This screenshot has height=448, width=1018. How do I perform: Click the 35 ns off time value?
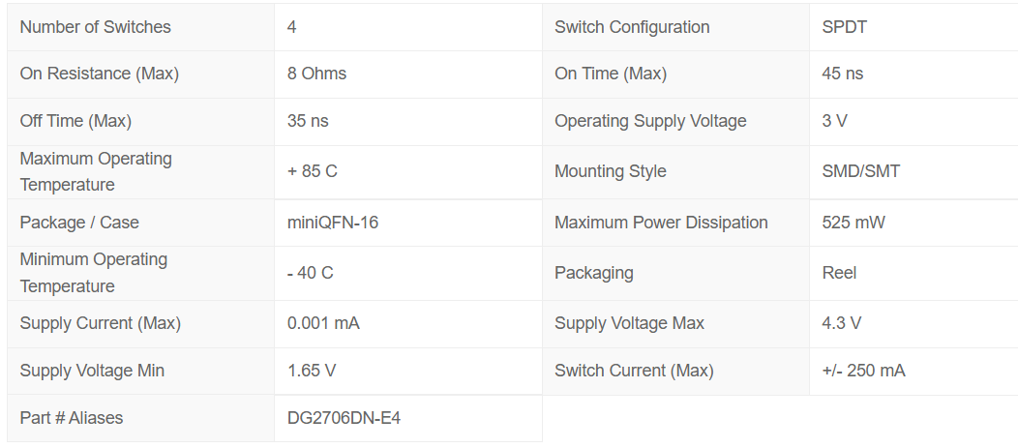tap(308, 121)
